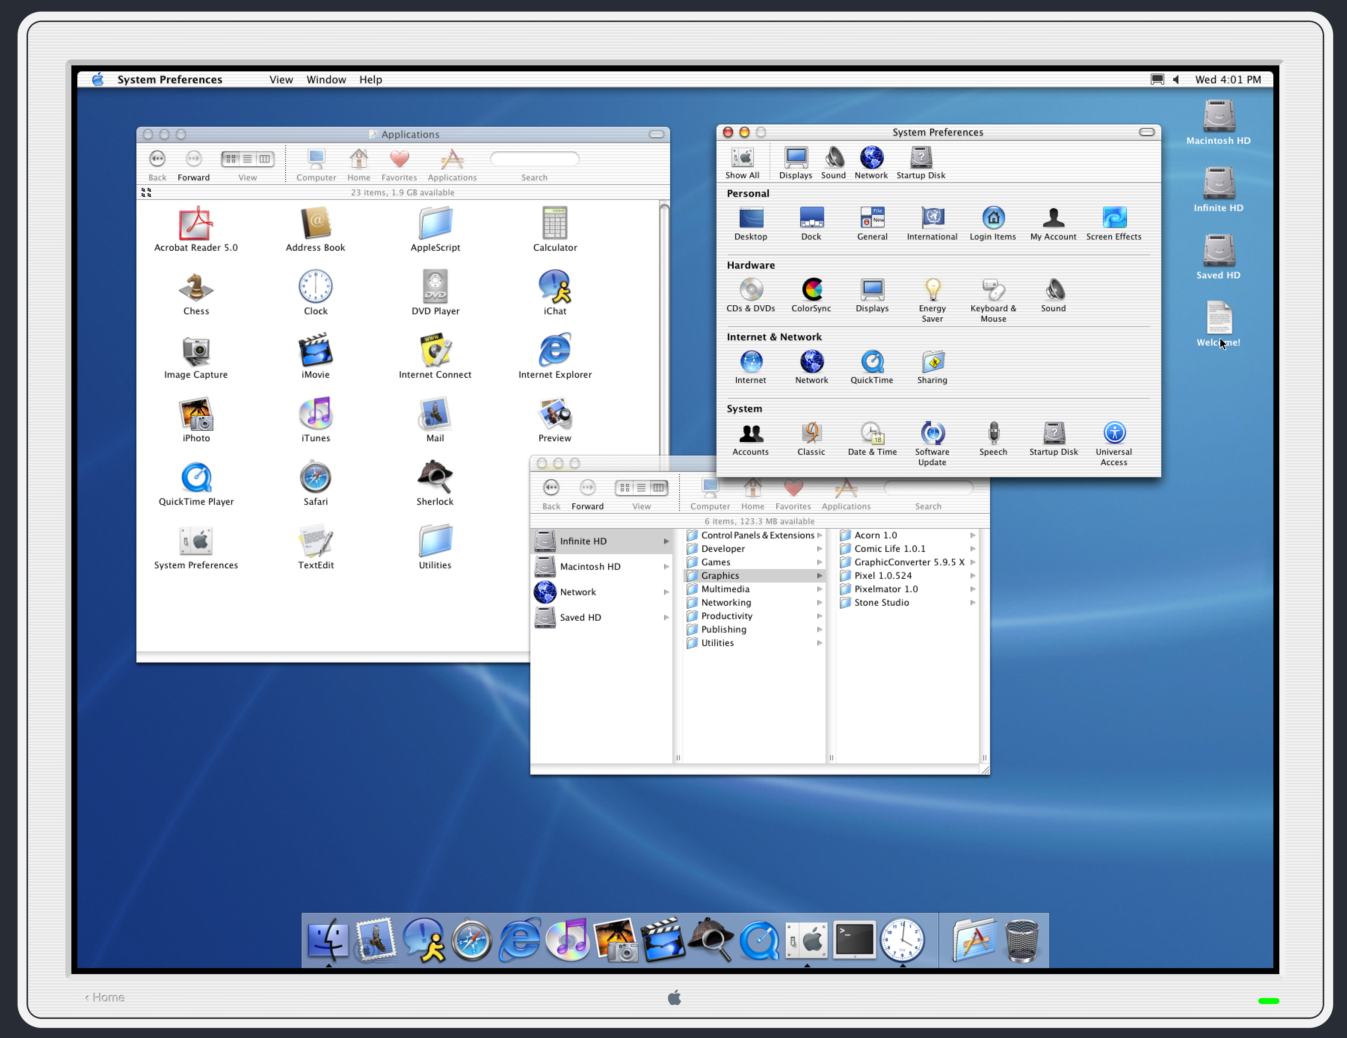The width and height of the screenshot is (1347, 1038).
Task: Open the Trash in the Dock
Action: tap(1022, 940)
